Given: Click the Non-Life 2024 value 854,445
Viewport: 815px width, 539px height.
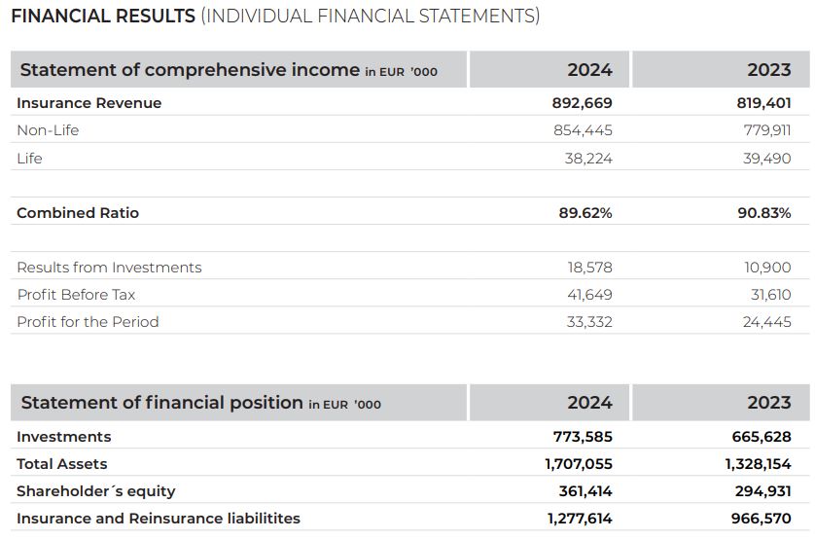Looking at the screenshot, I should [583, 130].
